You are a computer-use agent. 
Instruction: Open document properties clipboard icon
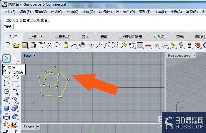pos(41,45)
